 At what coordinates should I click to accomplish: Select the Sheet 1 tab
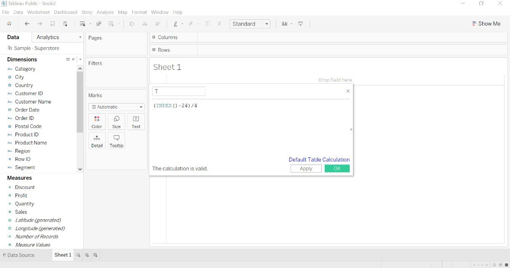click(63, 255)
